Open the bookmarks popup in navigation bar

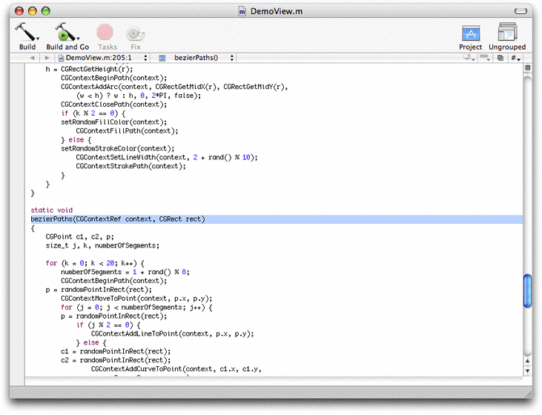(x=469, y=58)
